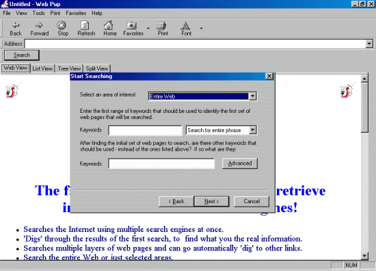
Task: Open the area of interest dropdown
Action: (x=252, y=96)
